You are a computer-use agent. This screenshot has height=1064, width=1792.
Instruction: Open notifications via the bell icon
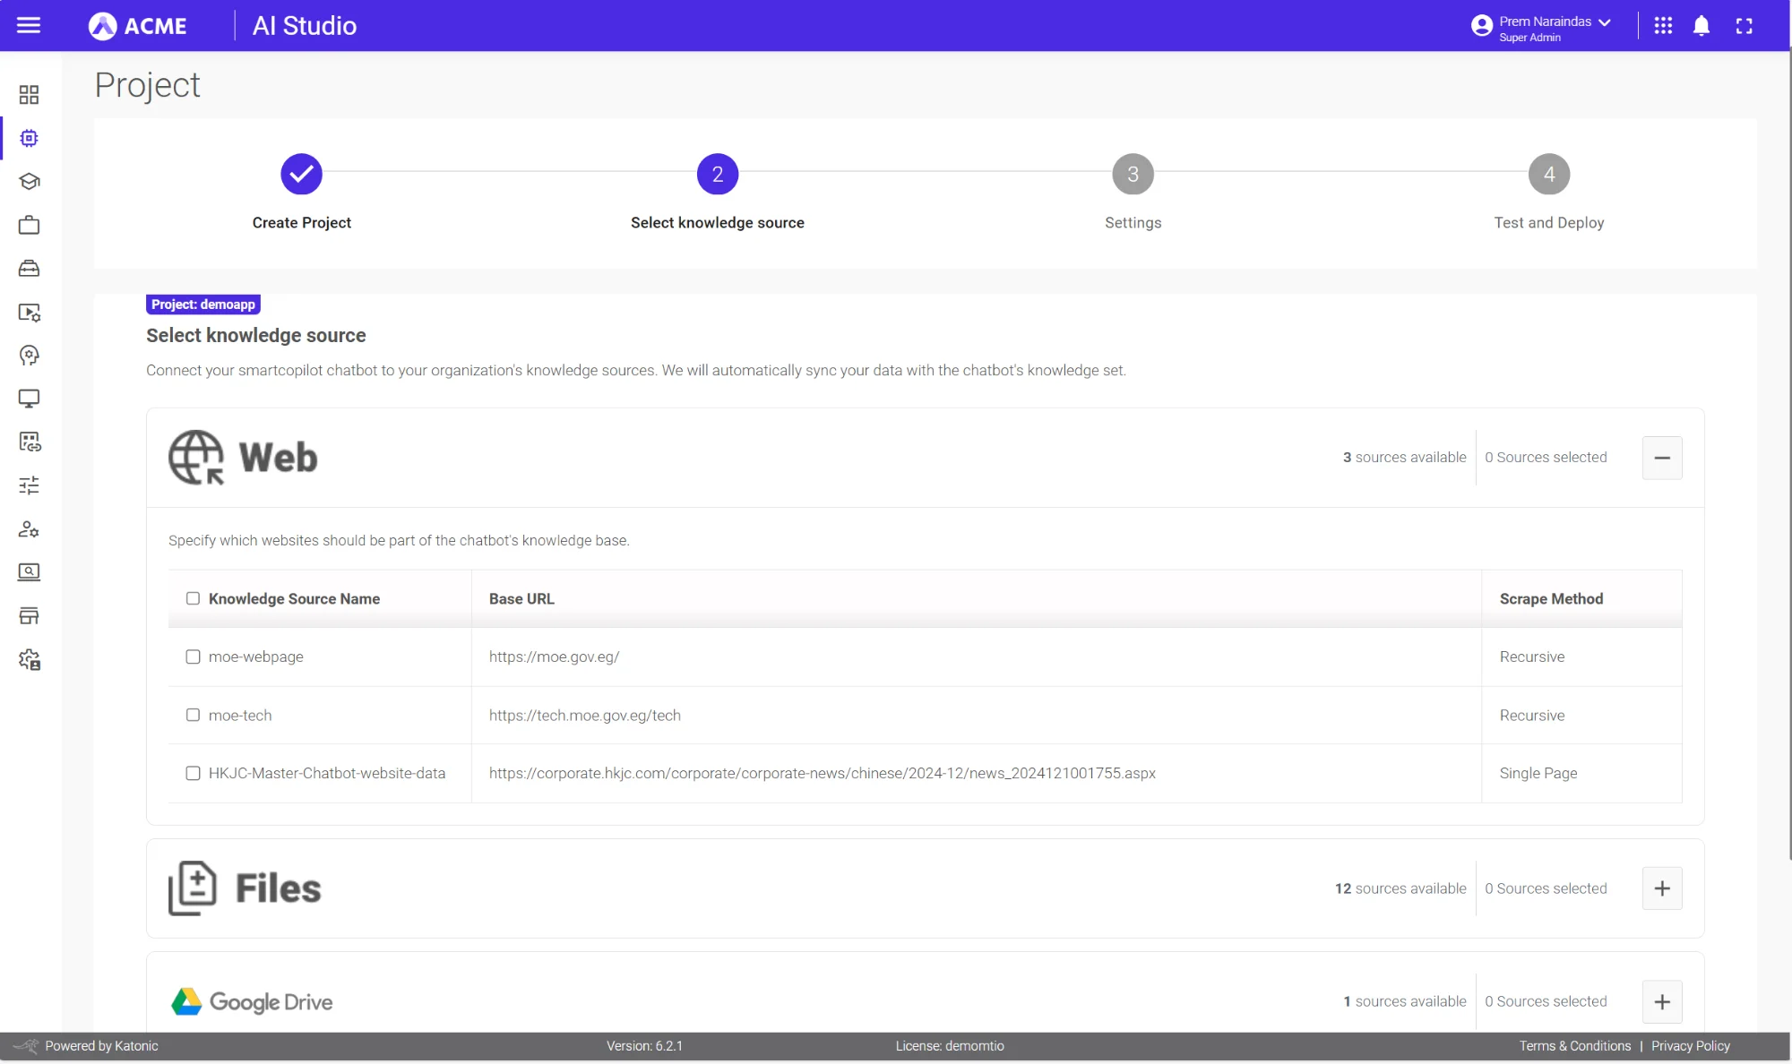point(1702,26)
